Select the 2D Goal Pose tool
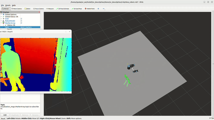The image size is (214, 120). click(x=77, y=9)
